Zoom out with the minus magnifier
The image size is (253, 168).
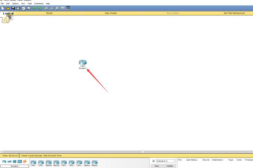point(57,8)
